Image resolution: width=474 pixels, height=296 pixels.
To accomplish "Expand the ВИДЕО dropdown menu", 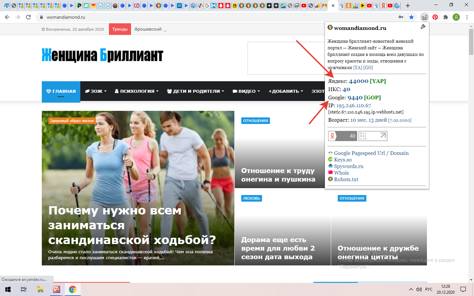I will pos(246,91).
